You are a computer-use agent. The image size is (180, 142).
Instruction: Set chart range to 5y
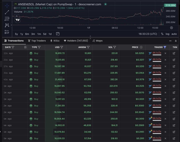point(16,34)
